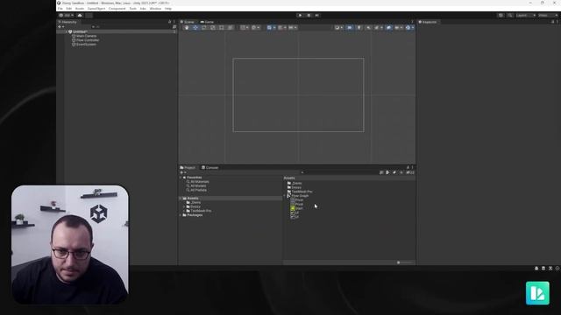The width and height of the screenshot is (561, 315).
Task: Toggle hidden packages count icon in Project panel
Action: 410,172
